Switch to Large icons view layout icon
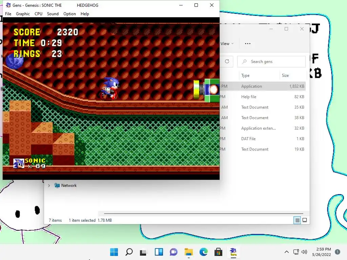347x260 pixels. pyautogui.click(x=305, y=220)
